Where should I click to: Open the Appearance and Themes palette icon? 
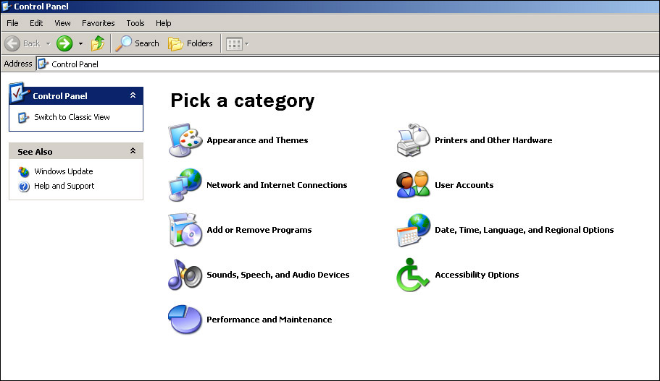pos(185,140)
